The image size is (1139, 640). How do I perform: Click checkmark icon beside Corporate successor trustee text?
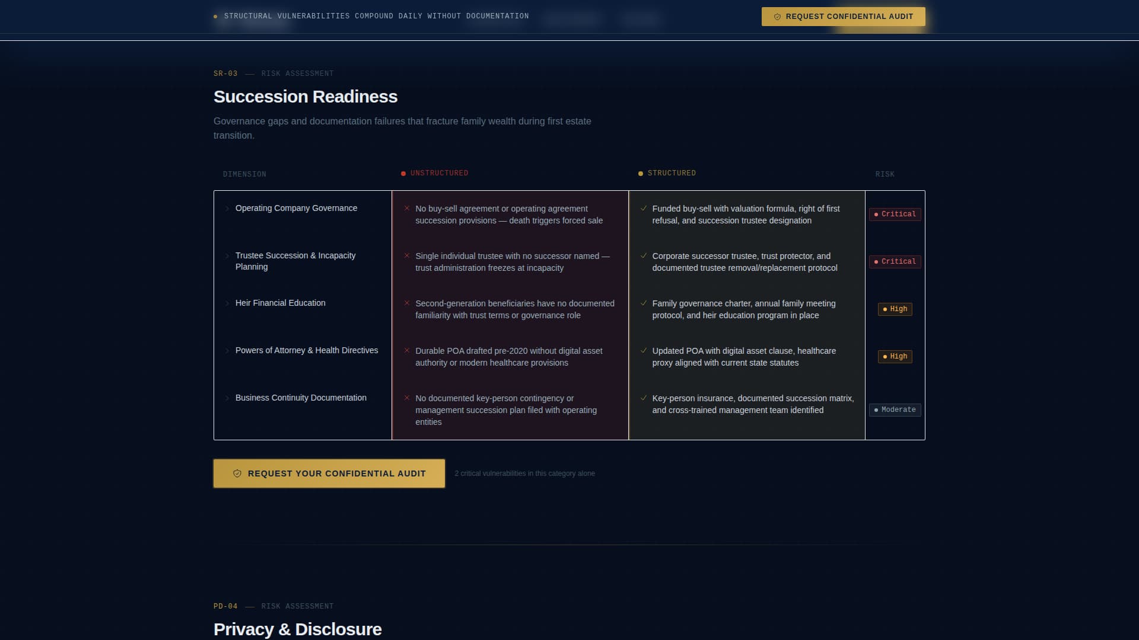tap(644, 255)
